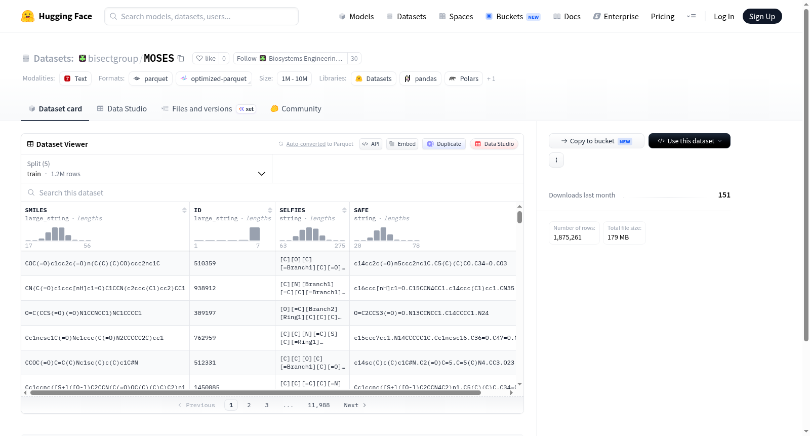Open the Pricing link
The image size is (810, 436).
(x=663, y=16)
